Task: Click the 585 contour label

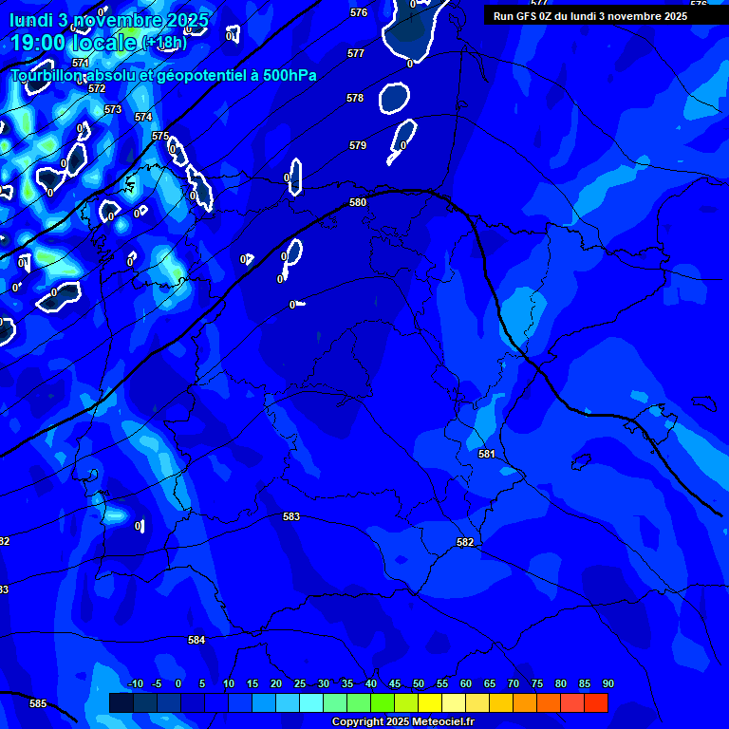Action: 38,703
